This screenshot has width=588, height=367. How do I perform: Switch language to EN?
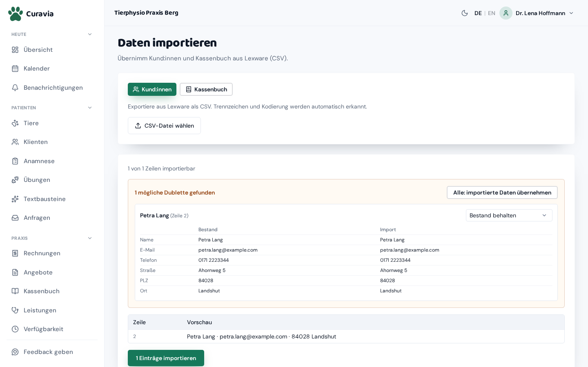pos(492,13)
